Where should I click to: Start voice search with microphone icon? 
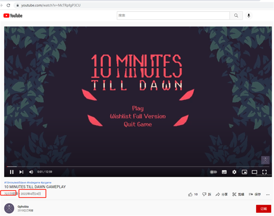tap(248, 16)
